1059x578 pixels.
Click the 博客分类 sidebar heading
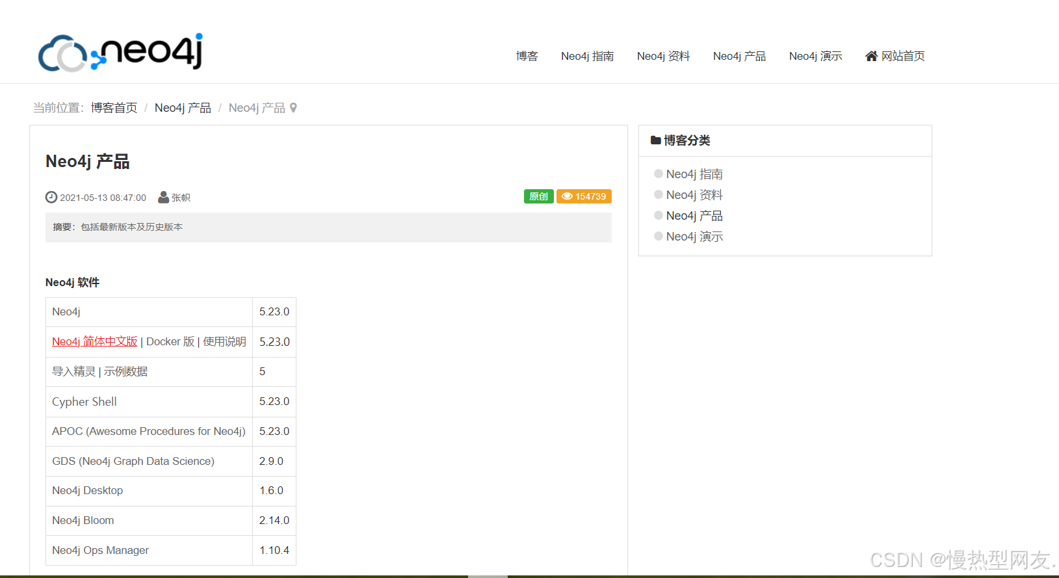point(687,140)
